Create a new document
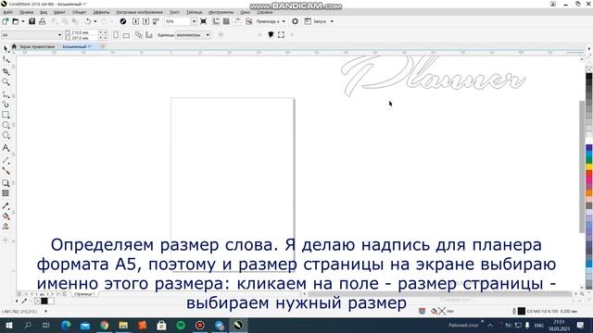The width and height of the screenshot is (593, 333). click(6, 21)
